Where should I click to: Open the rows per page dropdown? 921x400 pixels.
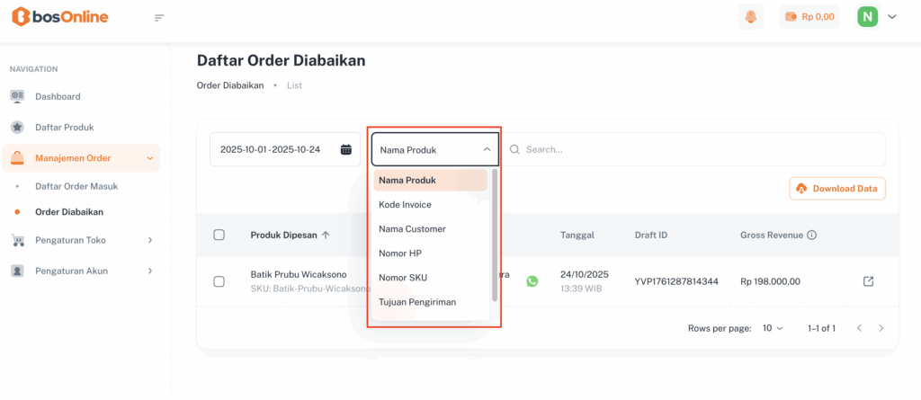coord(773,328)
